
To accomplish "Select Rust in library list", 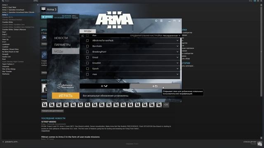I will pos(4,59).
